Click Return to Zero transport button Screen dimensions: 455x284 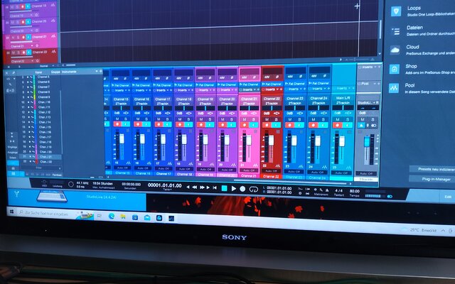pos(215,187)
